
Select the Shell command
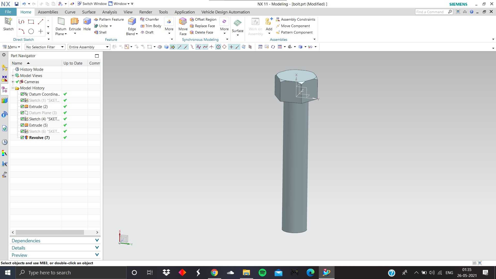click(100, 32)
